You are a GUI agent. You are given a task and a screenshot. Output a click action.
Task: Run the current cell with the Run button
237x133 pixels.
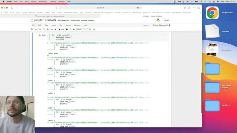point(61,30)
